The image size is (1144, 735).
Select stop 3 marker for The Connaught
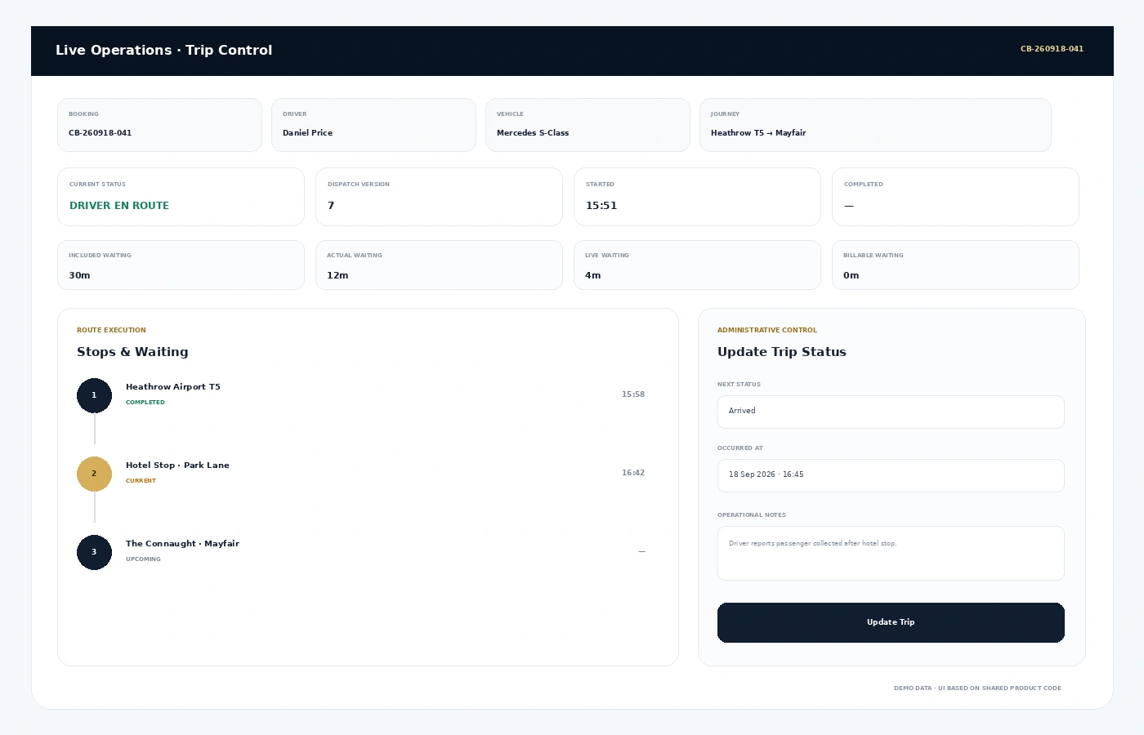point(94,552)
